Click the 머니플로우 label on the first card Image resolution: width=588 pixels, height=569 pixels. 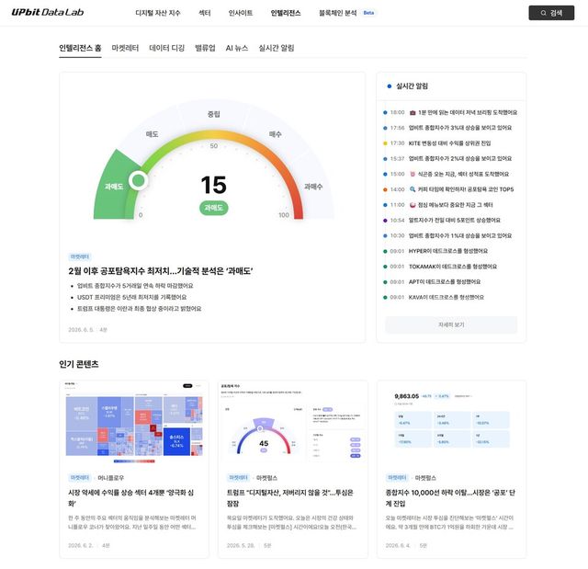pos(110,478)
